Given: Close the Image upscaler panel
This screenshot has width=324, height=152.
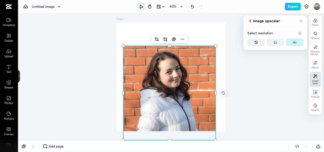Looking at the screenshot, I should click(x=301, y=21).
